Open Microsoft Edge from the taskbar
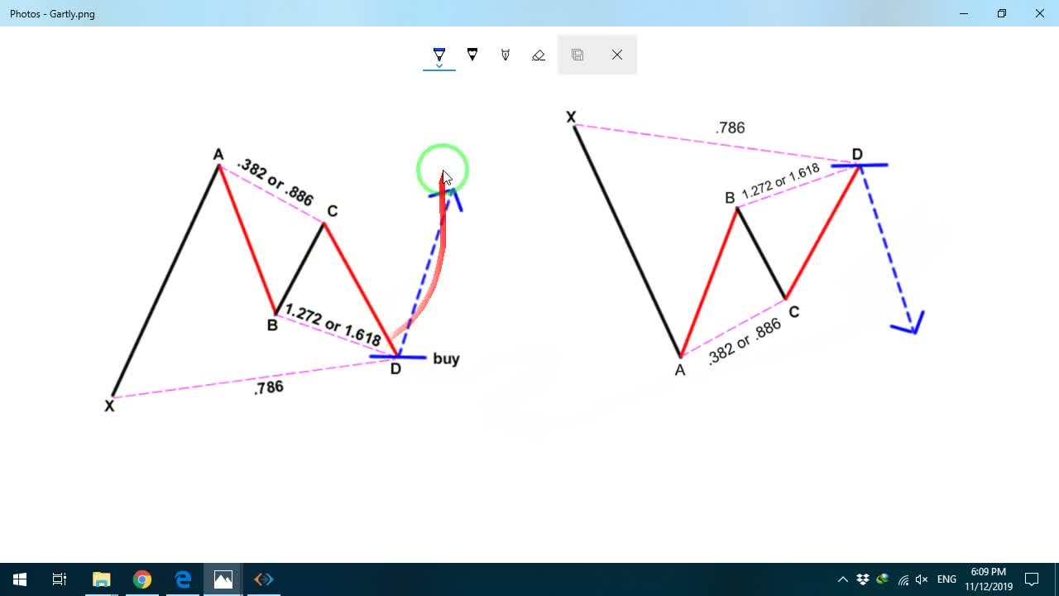Image resolution: width=1059 pixels, height=596 pixels. 183,579
